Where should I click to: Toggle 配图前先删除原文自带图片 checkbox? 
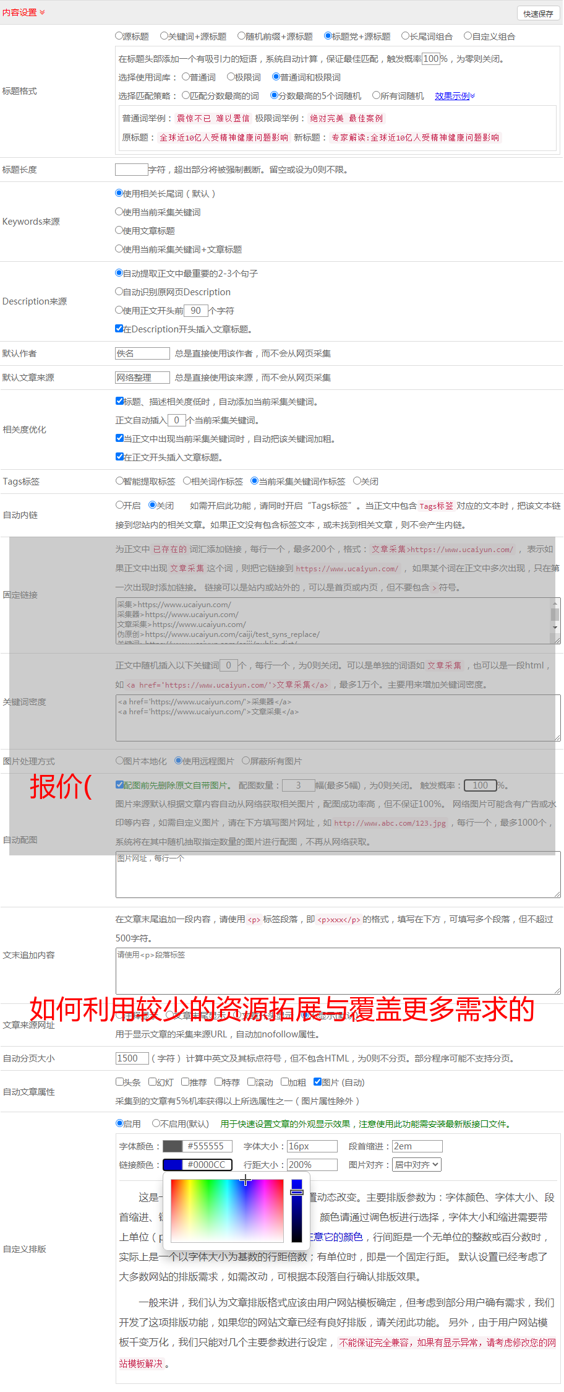click(119, 785)
